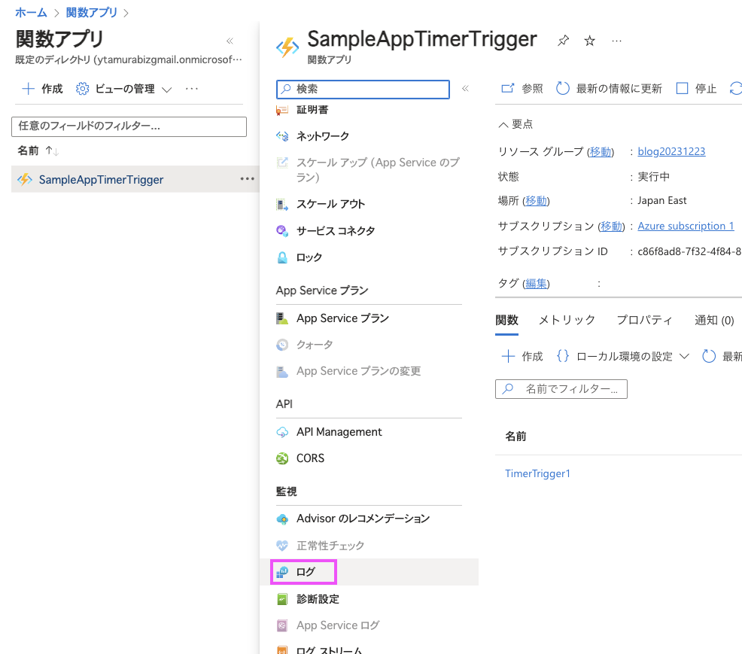
Task: Click the Advisor icon
Action: 282,519
